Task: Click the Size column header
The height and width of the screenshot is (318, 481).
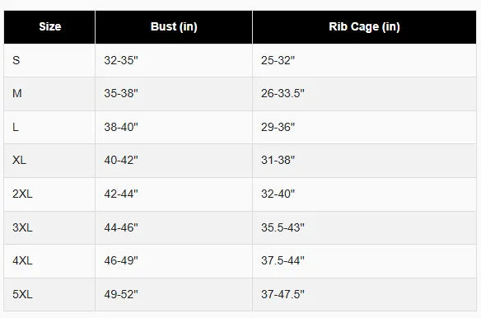Action: click(x=49, y=27)
